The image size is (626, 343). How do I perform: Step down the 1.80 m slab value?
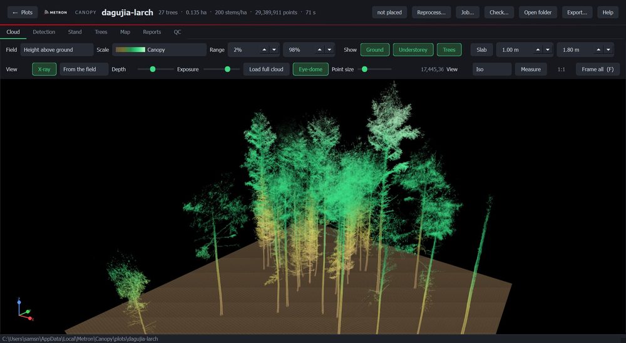pyautogui.click(x=608, y=50)
